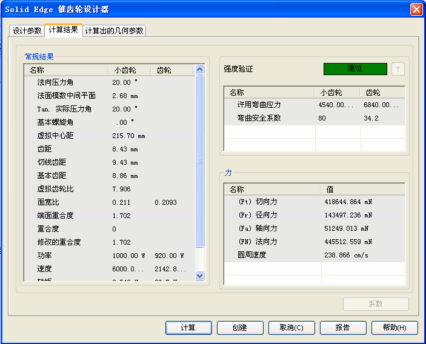Close the bevel gear designer dialog

416,9
